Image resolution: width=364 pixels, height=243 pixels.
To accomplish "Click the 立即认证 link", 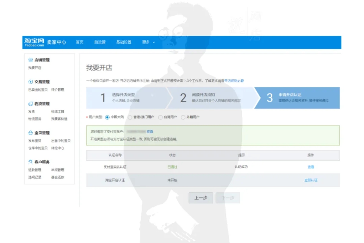I will [311, 180].
